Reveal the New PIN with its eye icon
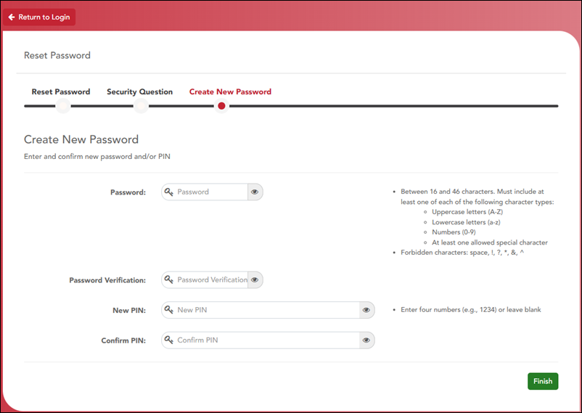Screen dimensions: 582x413 [366, 310]
